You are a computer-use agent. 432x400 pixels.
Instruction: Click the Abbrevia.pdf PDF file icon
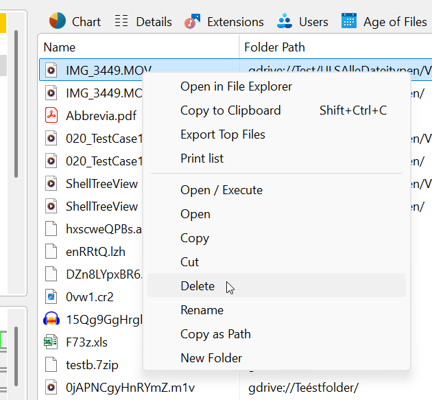pos(51,115)
